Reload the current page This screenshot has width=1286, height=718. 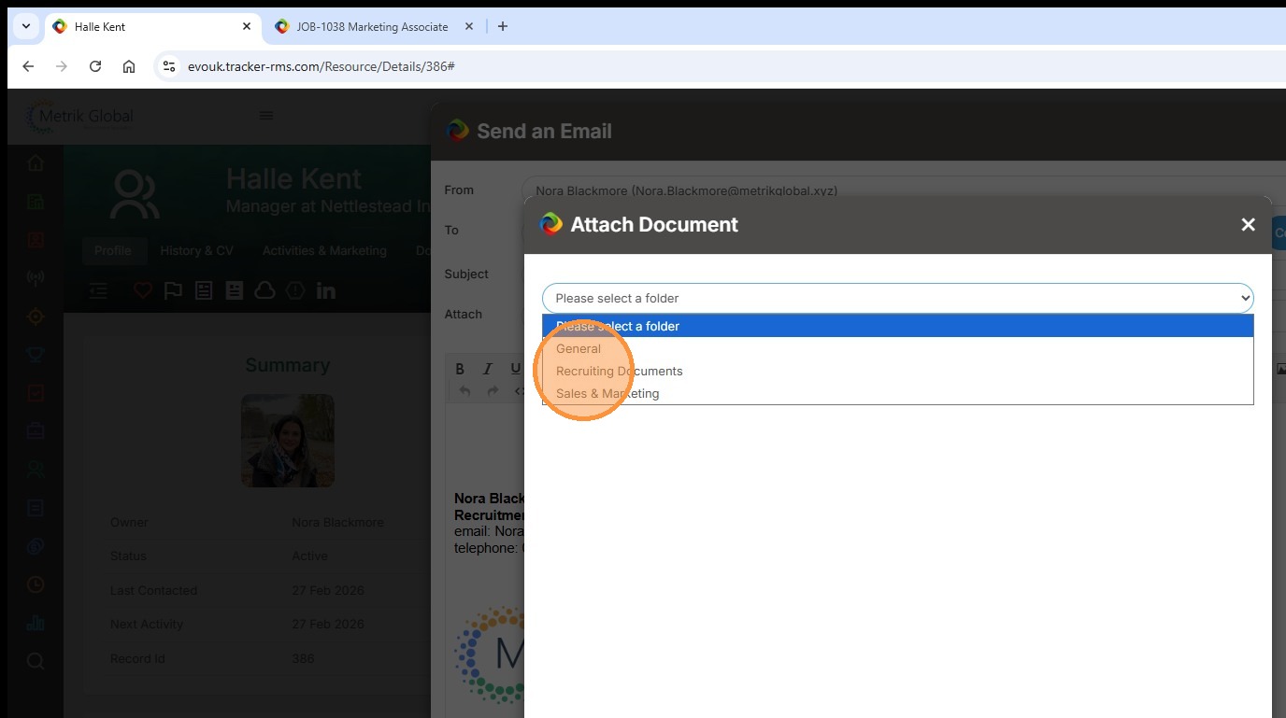(95, 66)
